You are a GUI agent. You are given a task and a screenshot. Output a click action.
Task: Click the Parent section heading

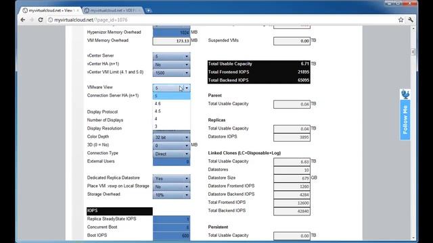click(x=214, y=95)
